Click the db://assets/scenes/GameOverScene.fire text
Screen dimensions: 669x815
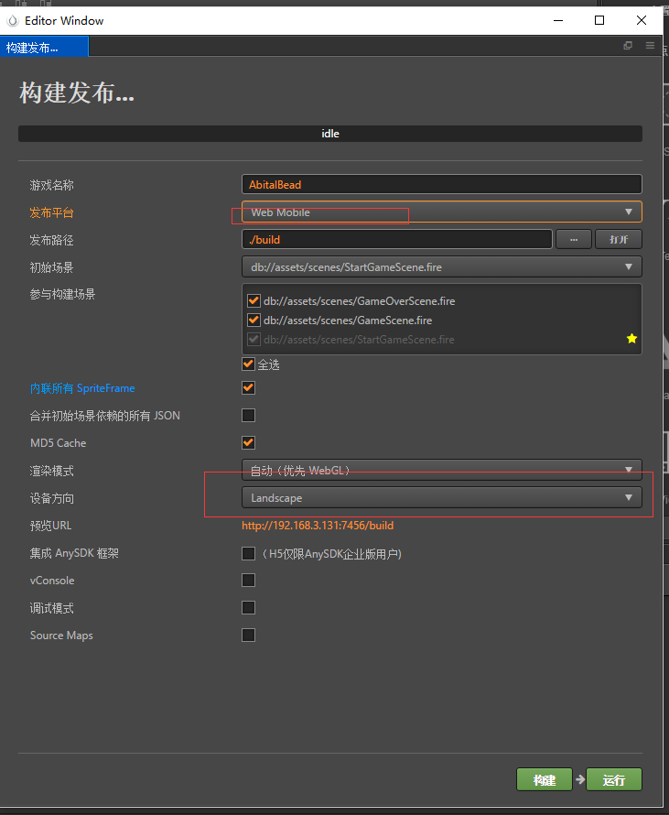coord(359,301)
